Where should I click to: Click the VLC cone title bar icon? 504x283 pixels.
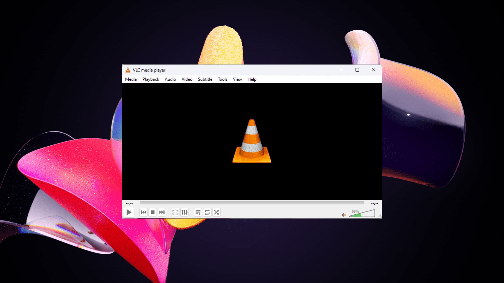coord(128,70)
